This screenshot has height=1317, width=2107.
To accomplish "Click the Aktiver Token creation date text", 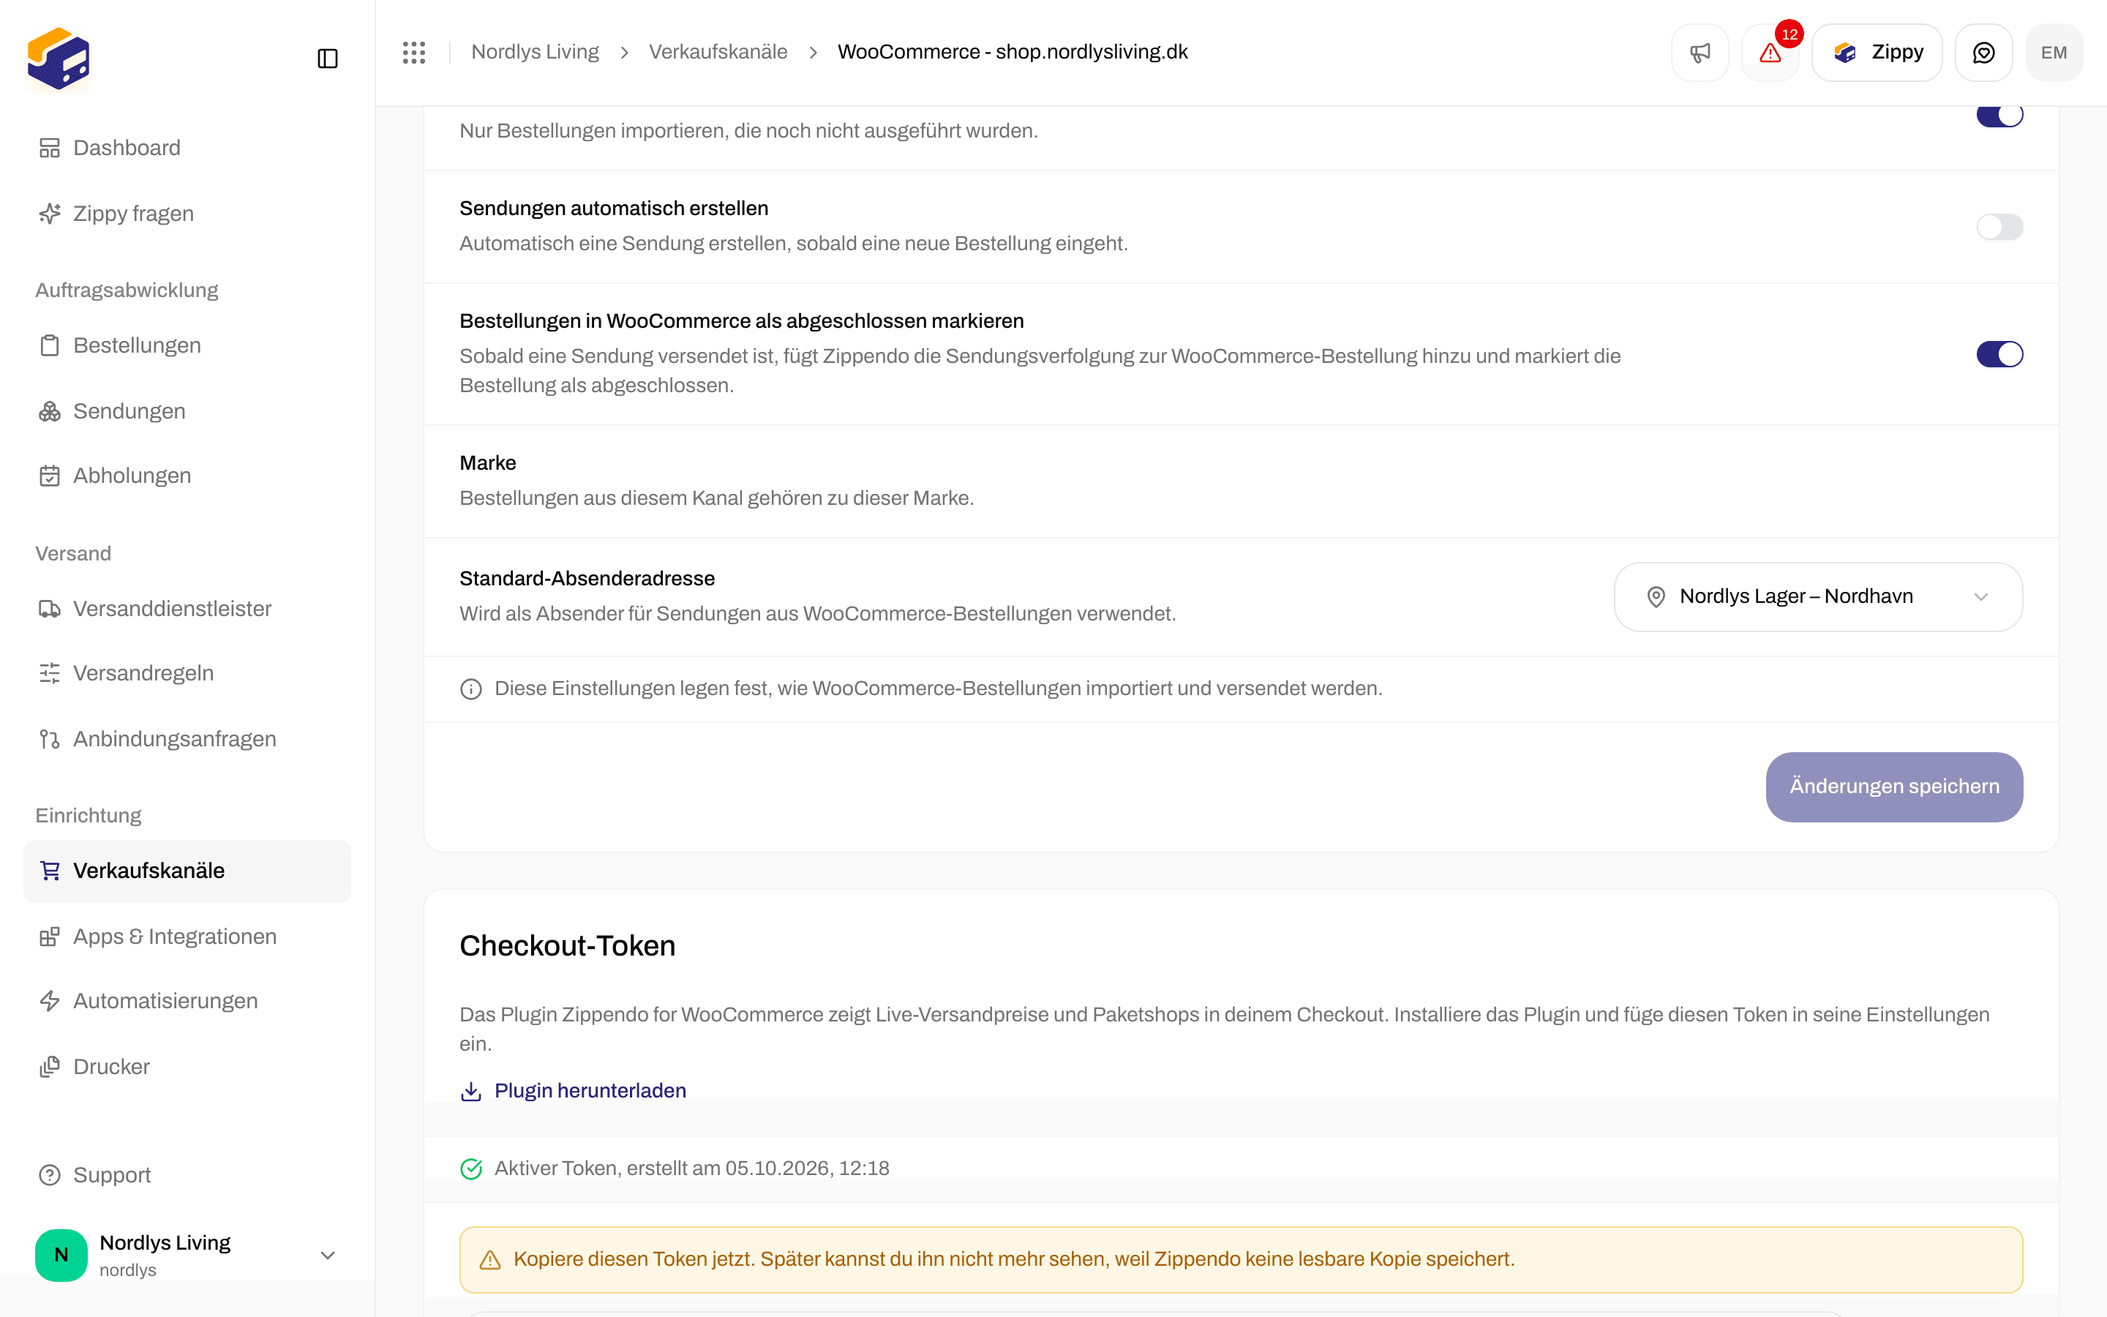I will [x=691, y=1169].
